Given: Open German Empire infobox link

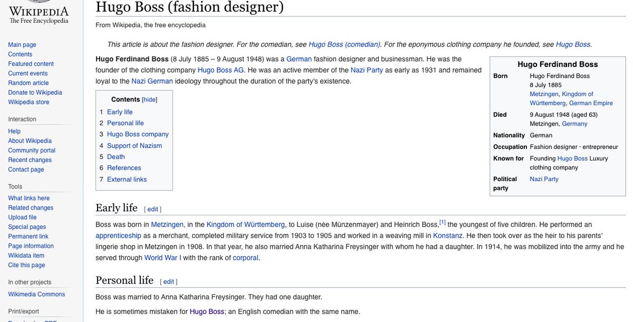Looking at the screenshot, I should [591, 103].
